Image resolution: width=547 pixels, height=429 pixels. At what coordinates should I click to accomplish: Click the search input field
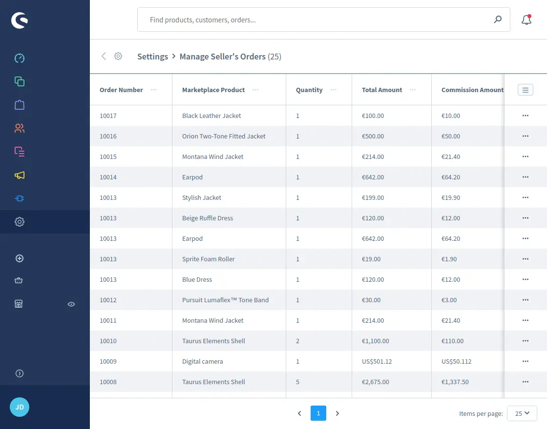pos(317,20)
